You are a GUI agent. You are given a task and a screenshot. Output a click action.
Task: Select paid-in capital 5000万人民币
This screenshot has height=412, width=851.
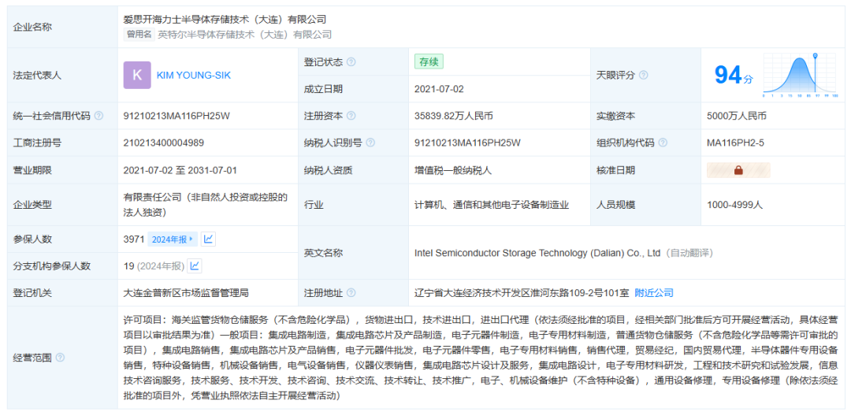coord(737,116)
